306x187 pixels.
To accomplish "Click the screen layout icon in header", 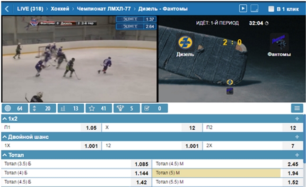I will pyautogui.click(x=254, y=9).
